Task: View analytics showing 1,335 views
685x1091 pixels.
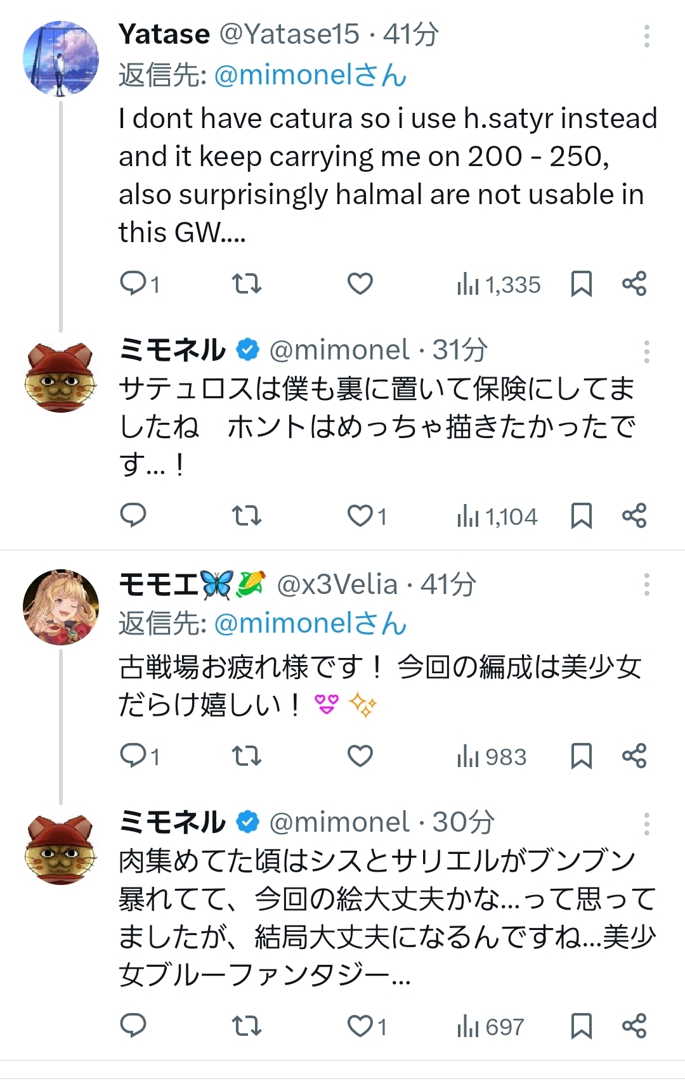Action: [499, 285]
